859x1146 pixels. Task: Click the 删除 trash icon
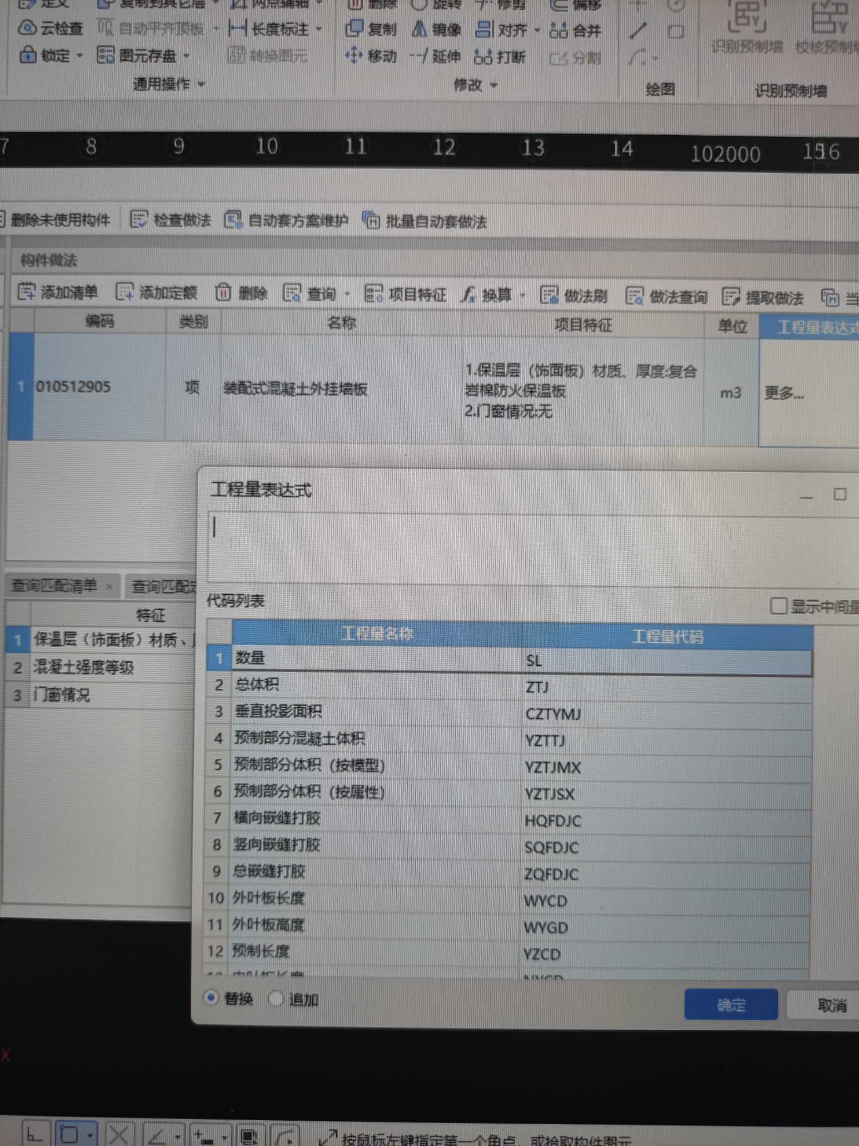click(x=223, y=293)
